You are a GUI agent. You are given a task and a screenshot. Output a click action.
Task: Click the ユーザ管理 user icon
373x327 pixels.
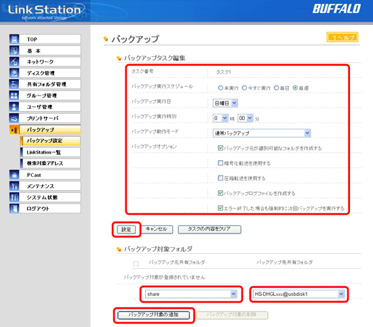(x=14, y=106)
